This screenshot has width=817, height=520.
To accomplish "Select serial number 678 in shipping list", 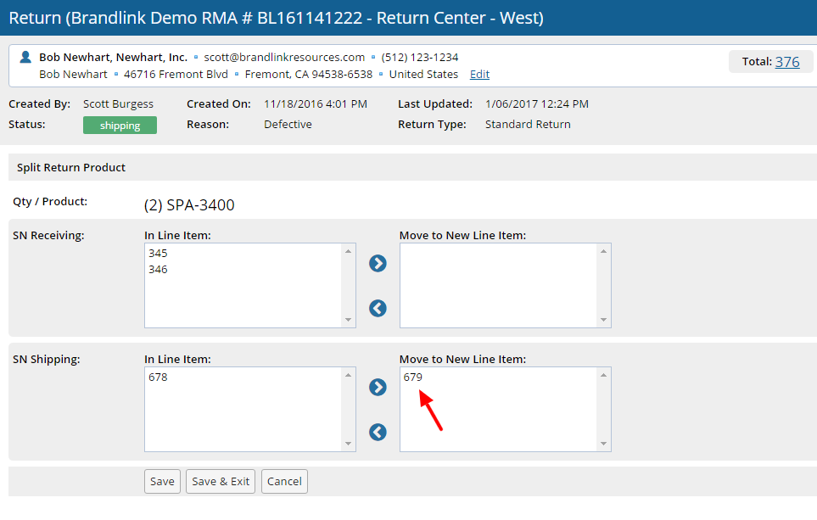I will (x=158, y=377).
